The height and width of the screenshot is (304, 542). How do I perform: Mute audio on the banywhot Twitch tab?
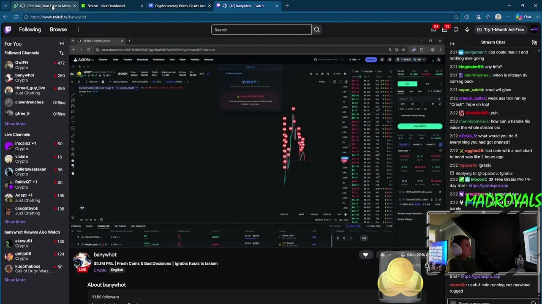(225, 6)
